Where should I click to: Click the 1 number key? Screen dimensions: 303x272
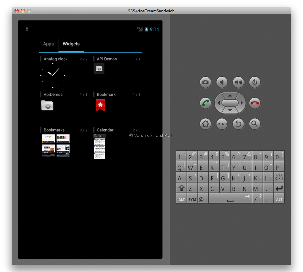click(181, 156)
